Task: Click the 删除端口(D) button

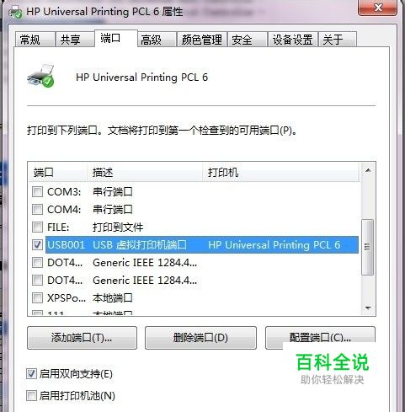Action: pyautogui.click(x=200, y=338)
